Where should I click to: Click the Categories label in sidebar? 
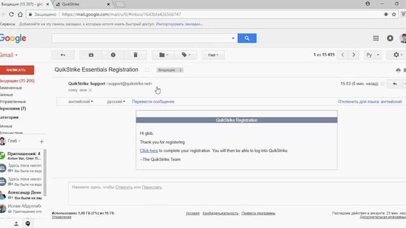click(9, 117)
